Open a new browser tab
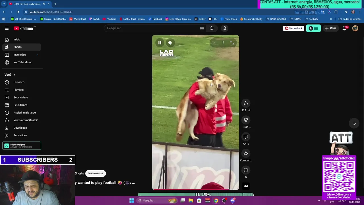This screenshot has width=364, height=205. 55,4
